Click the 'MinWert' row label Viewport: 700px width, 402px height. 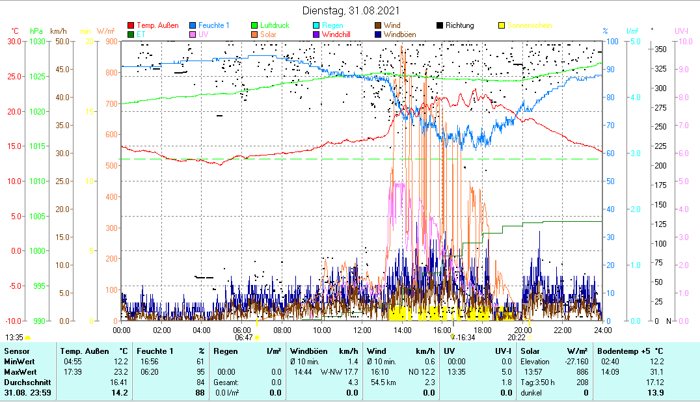pyautogui.click(x=20, y=362)
